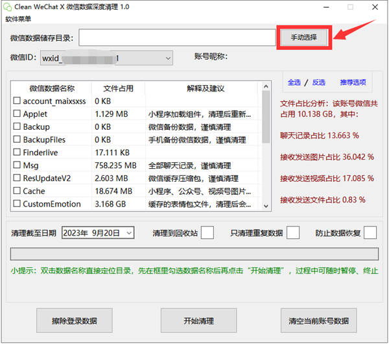
Task: Click the 反选 link
Action: click(319, 82)
